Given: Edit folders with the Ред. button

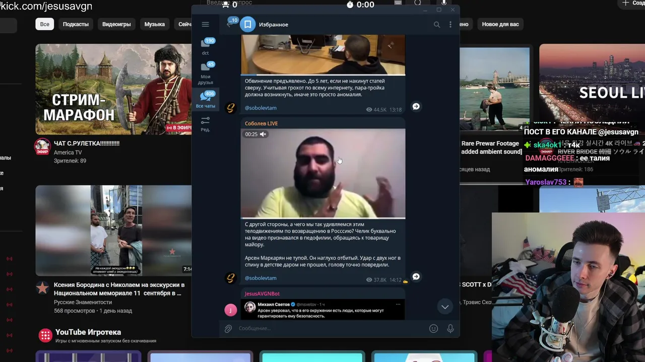Looking at the screenshot, I should coord(206,124).
